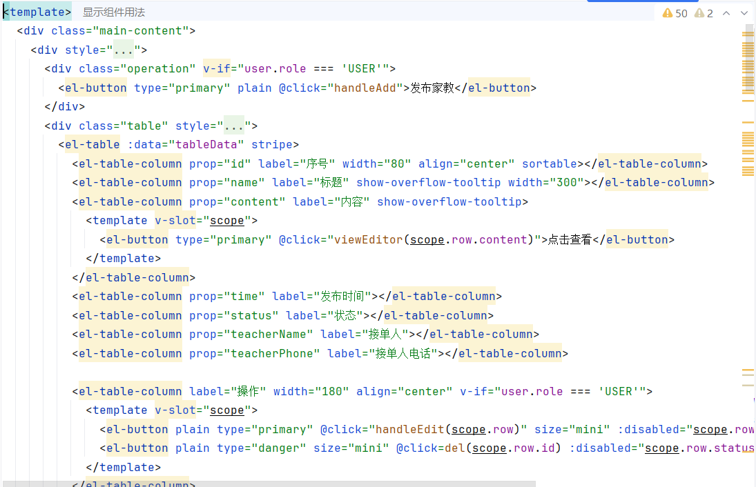Click the warning icon showing 50 problems

pyautogui.click(x=668, y=13)
